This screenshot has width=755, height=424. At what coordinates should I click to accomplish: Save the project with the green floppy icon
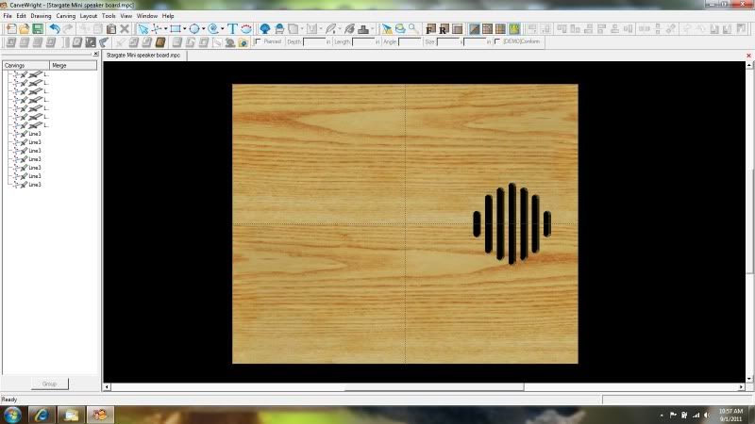pyautogui.click(x=38, y=29)
